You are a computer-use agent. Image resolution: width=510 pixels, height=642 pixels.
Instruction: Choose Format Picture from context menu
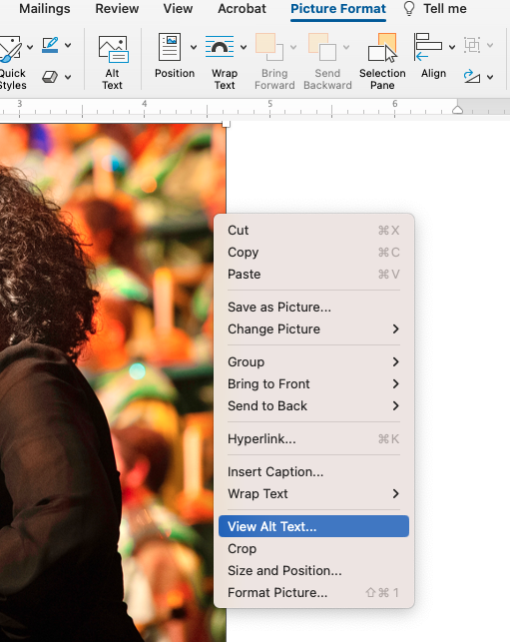[313, 592]
